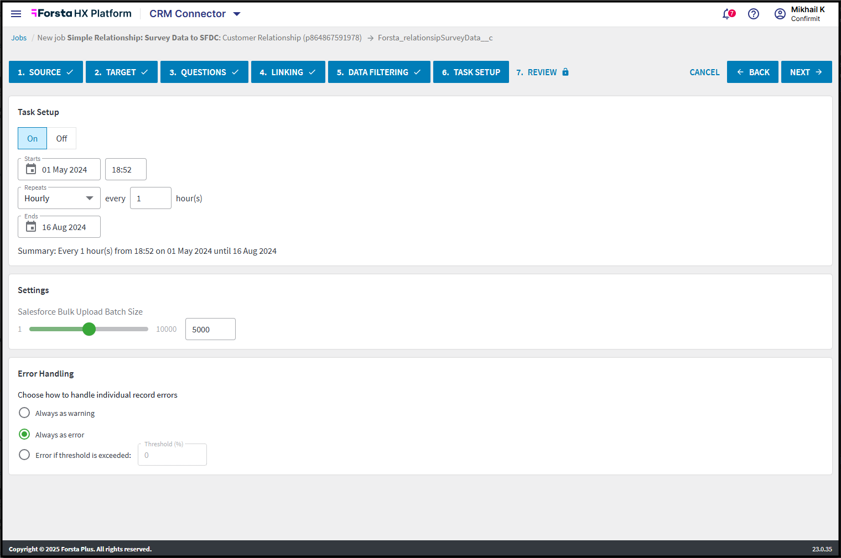Go to step 5 Data Filtering
Viewport: 841px width, 558px height.
[379, 72]
